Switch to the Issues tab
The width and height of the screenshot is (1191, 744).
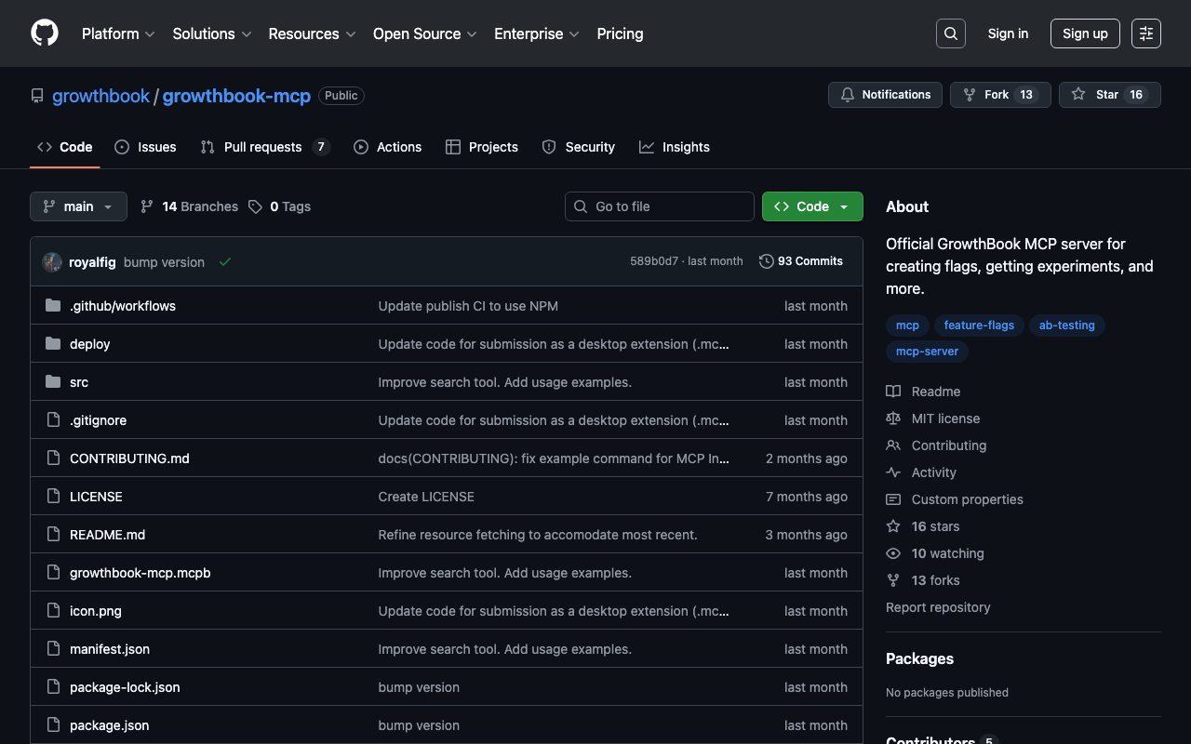(x=145, y=147)
